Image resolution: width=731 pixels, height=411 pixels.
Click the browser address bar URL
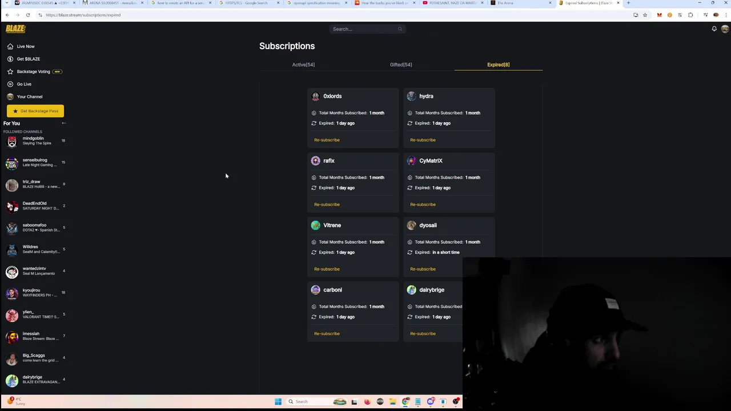(83, 15)
